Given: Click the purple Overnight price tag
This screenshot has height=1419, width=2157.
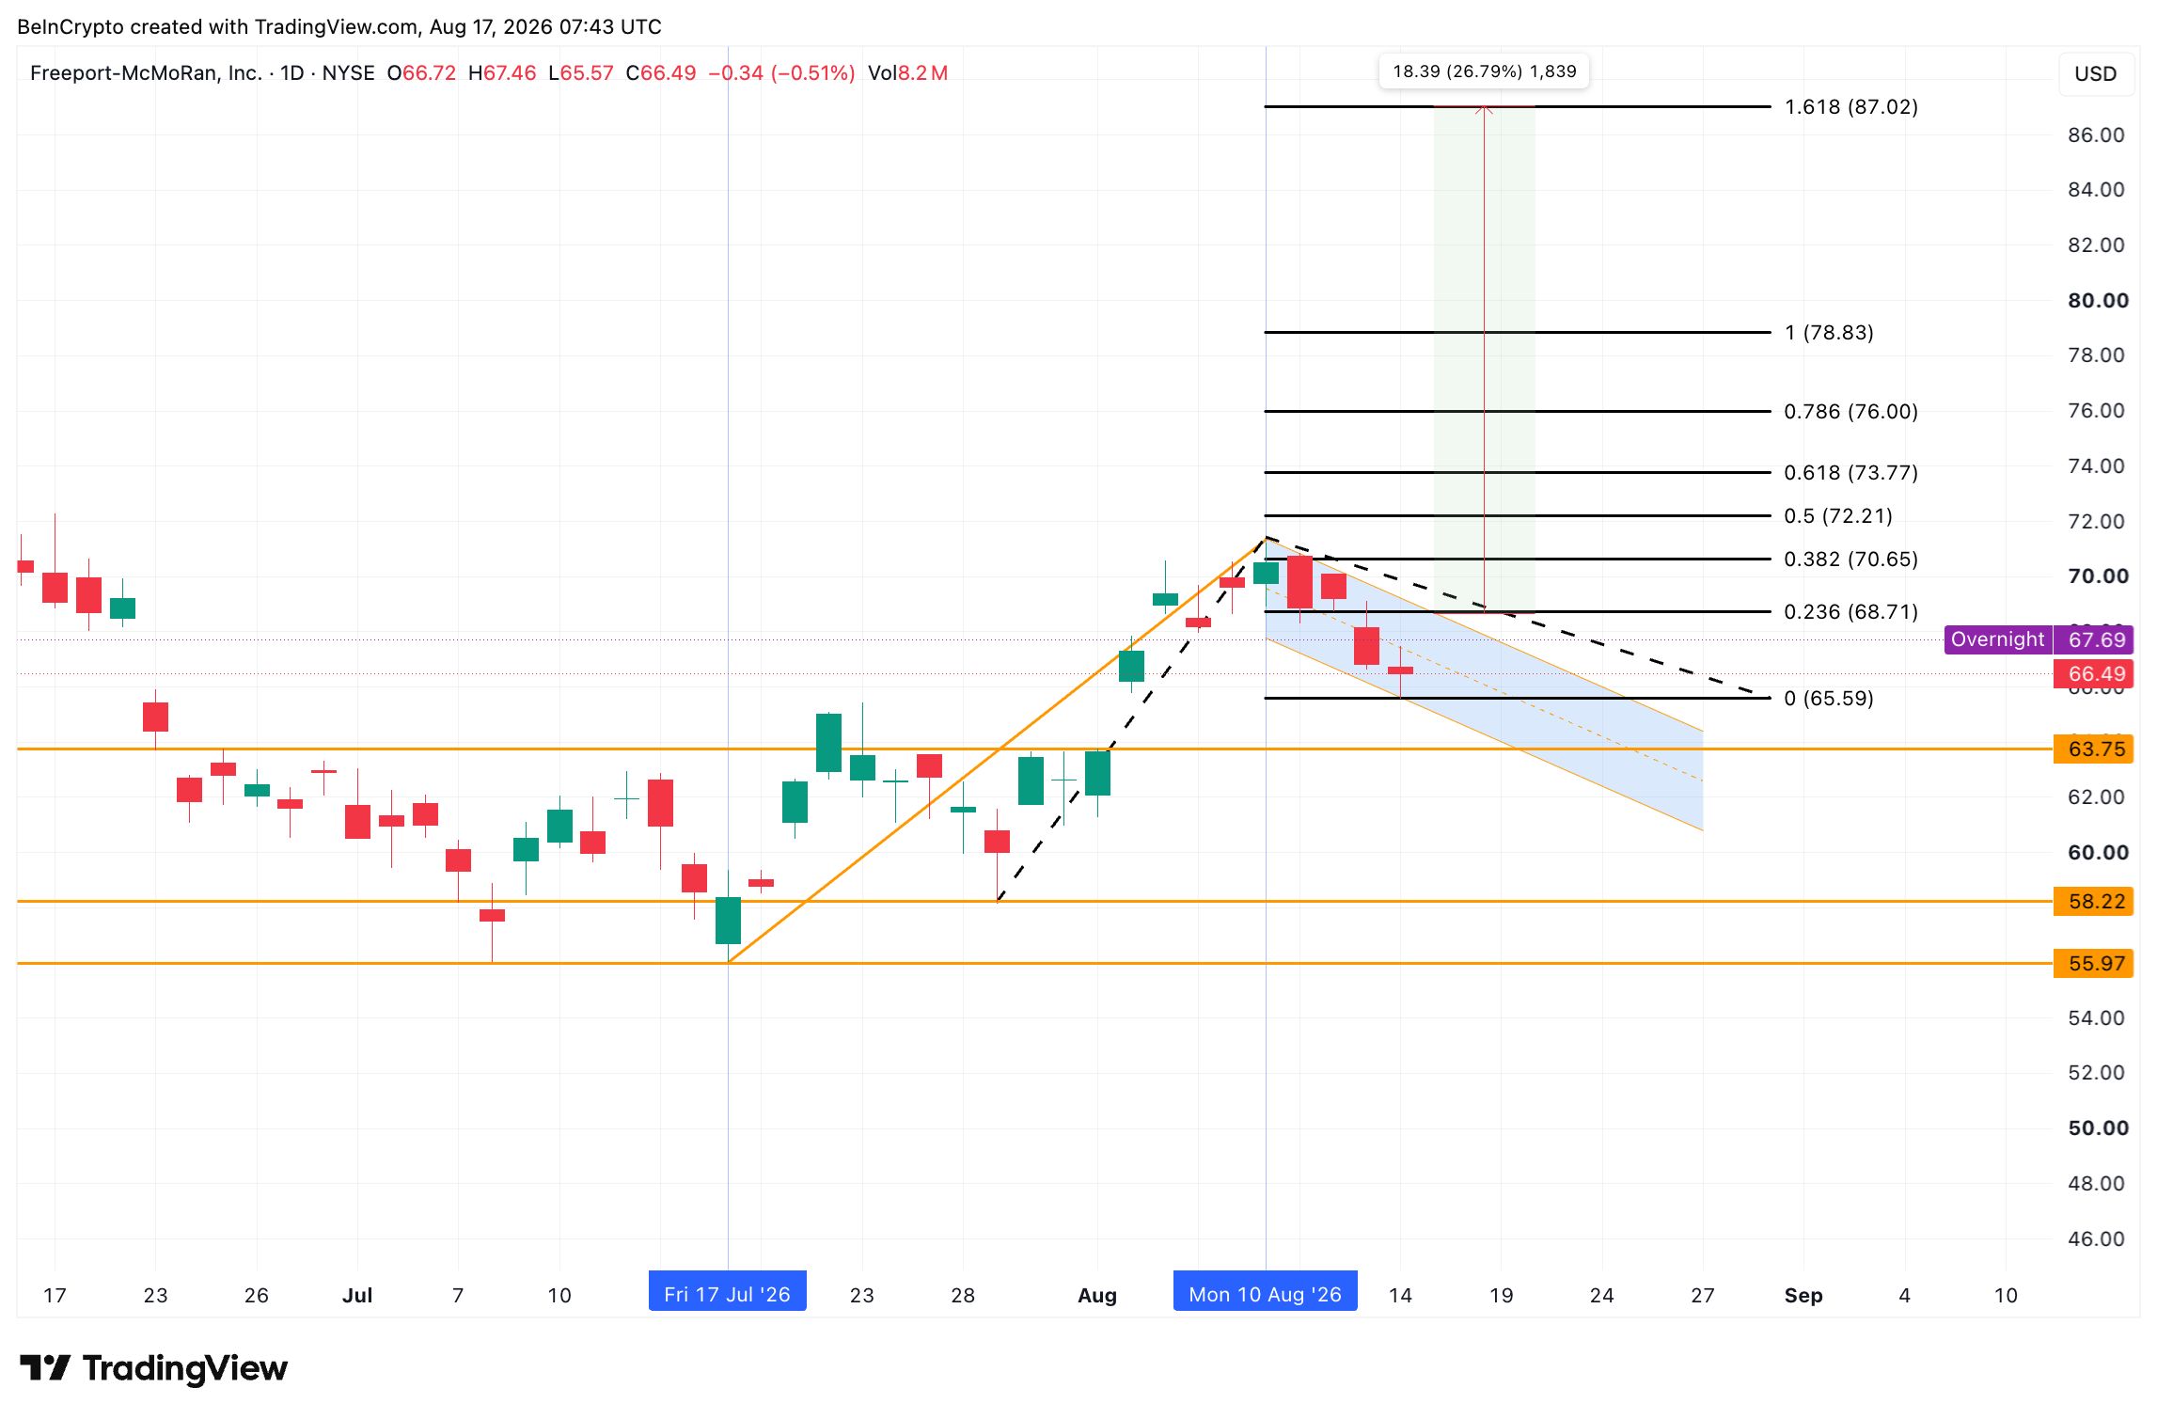Looking at the screenshot, I should click(x=1997, y=639).
